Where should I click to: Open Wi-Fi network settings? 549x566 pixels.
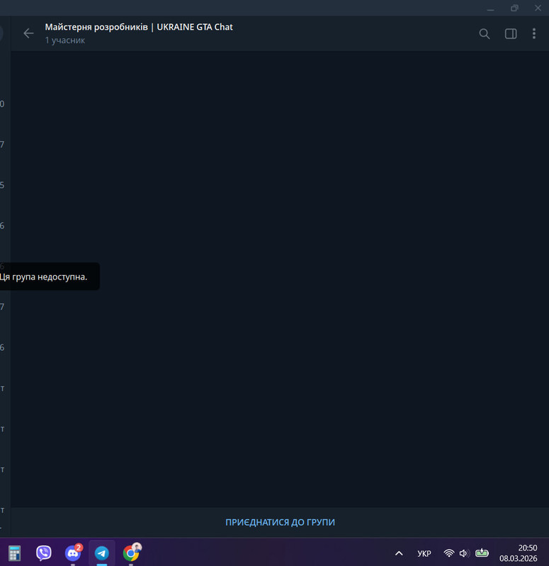(x=449, y=553)
